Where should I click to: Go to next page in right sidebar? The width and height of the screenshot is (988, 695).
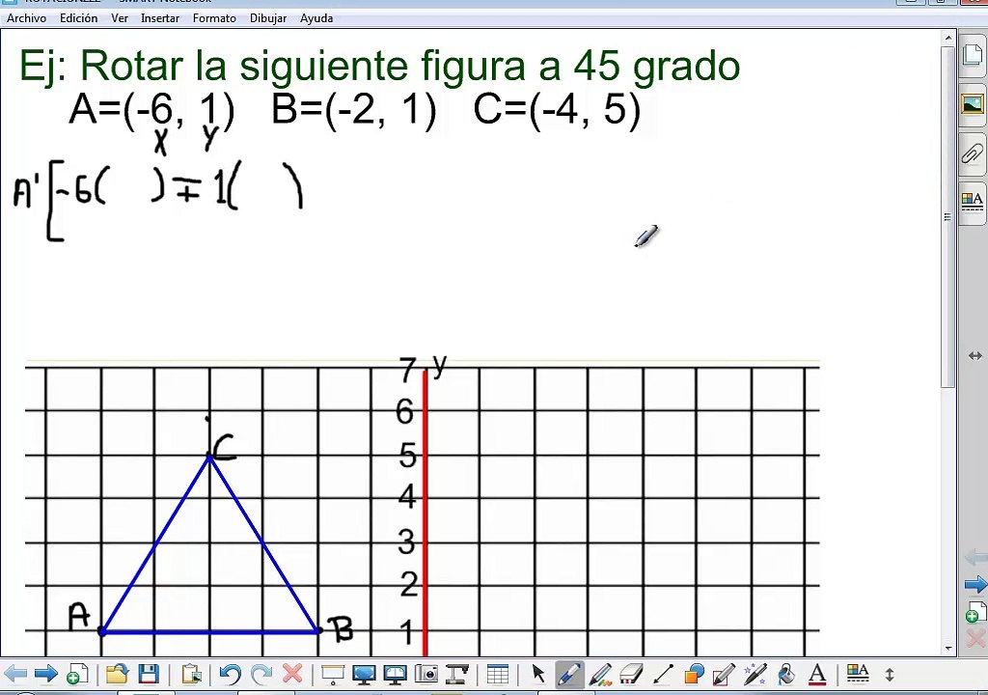click(x=976, y=585)
